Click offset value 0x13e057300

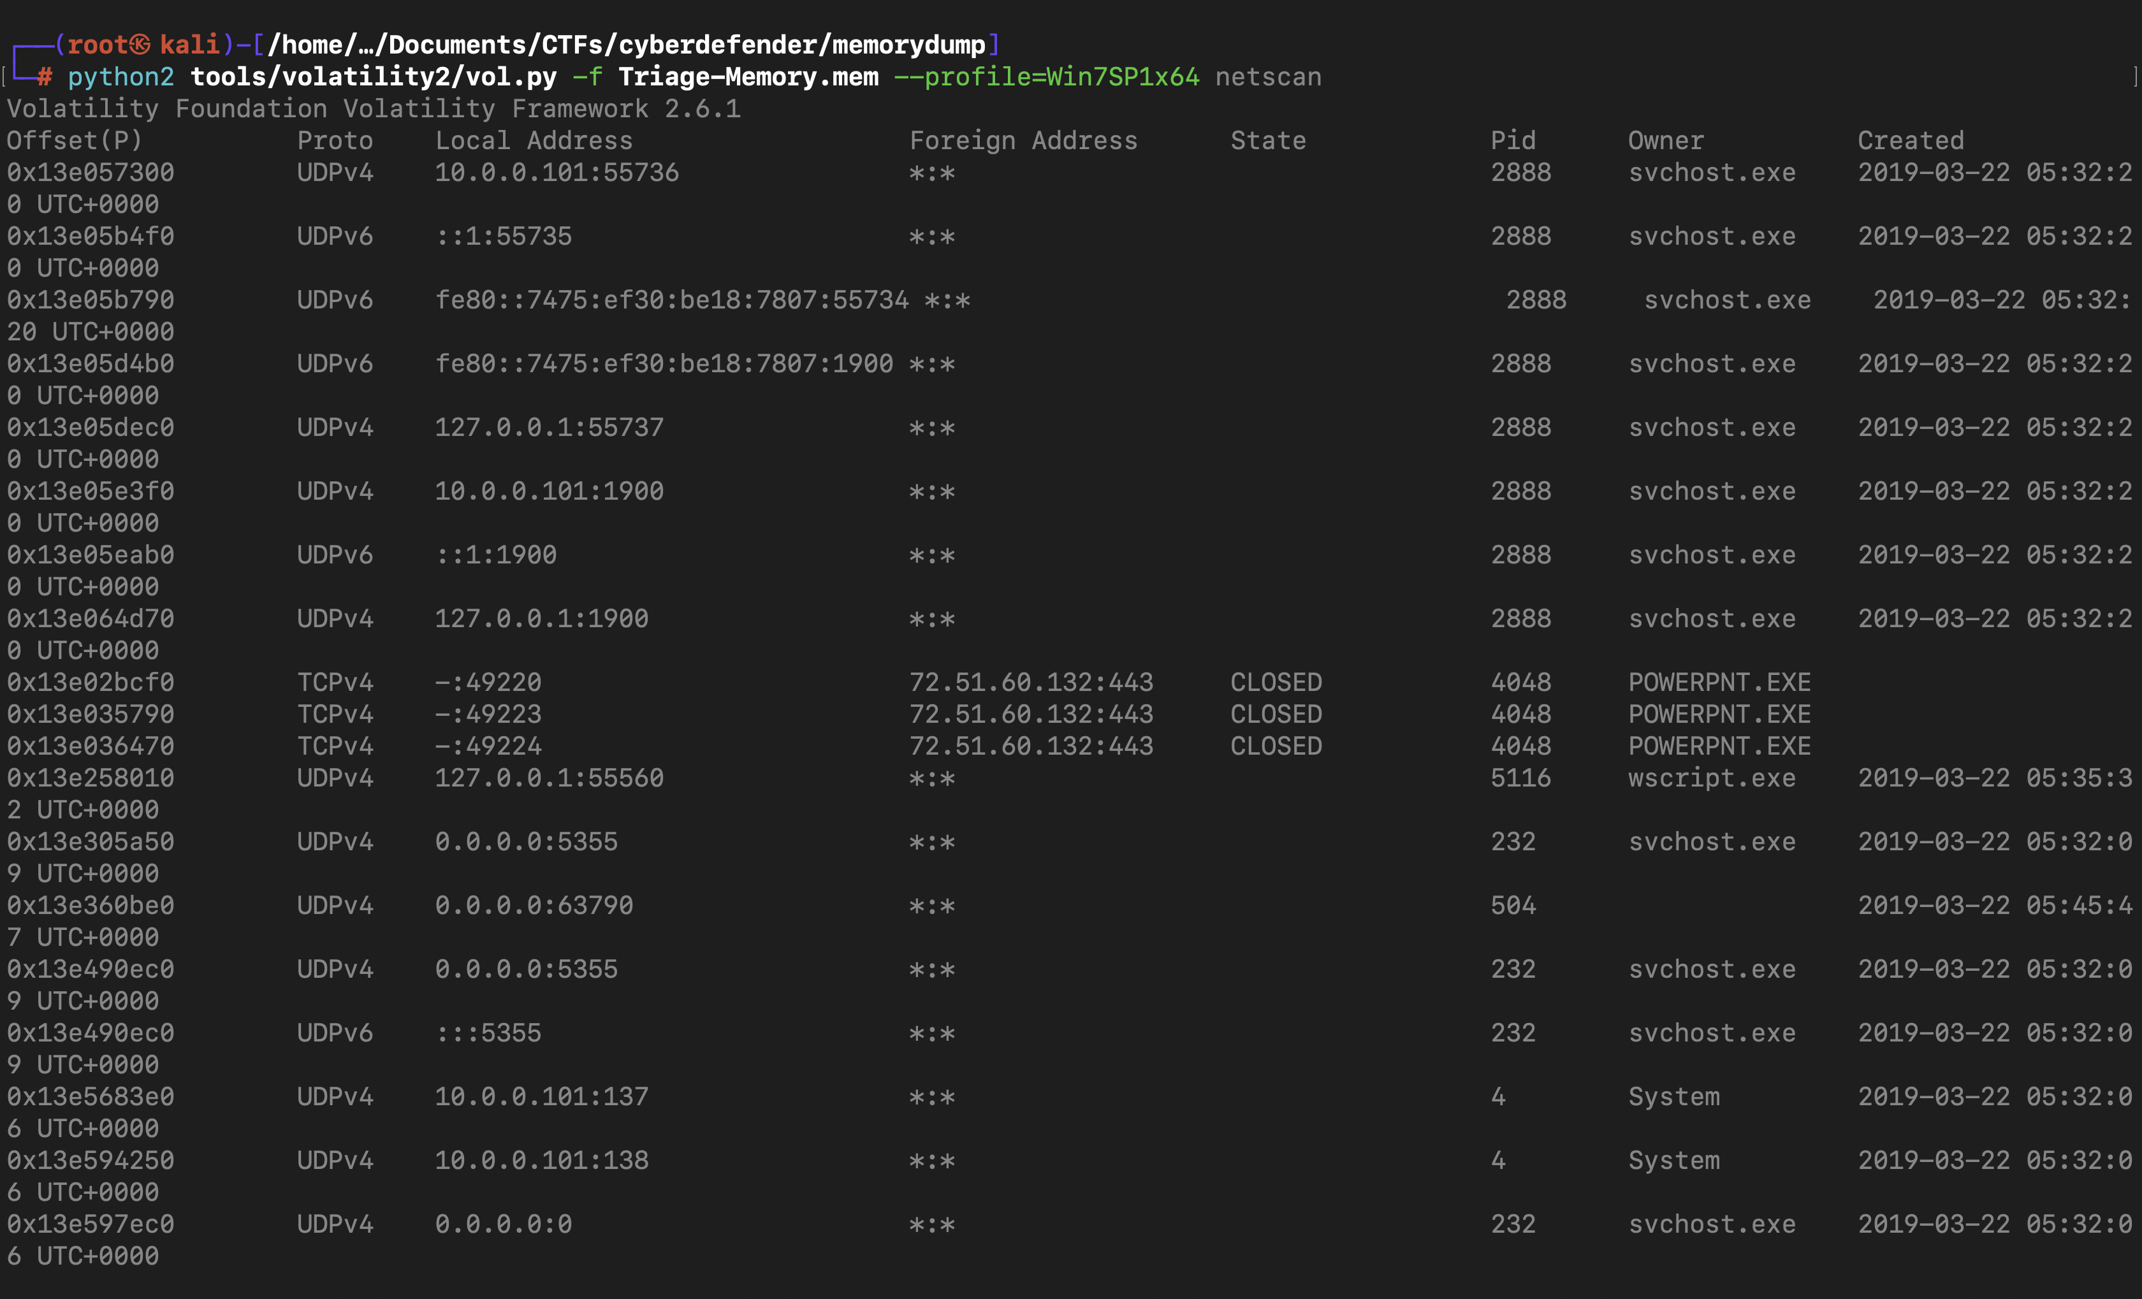(91, 173)
